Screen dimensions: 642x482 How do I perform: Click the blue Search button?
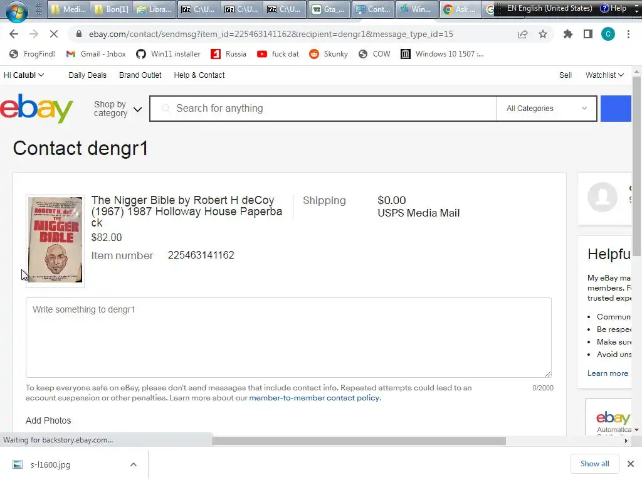point(616,109)
